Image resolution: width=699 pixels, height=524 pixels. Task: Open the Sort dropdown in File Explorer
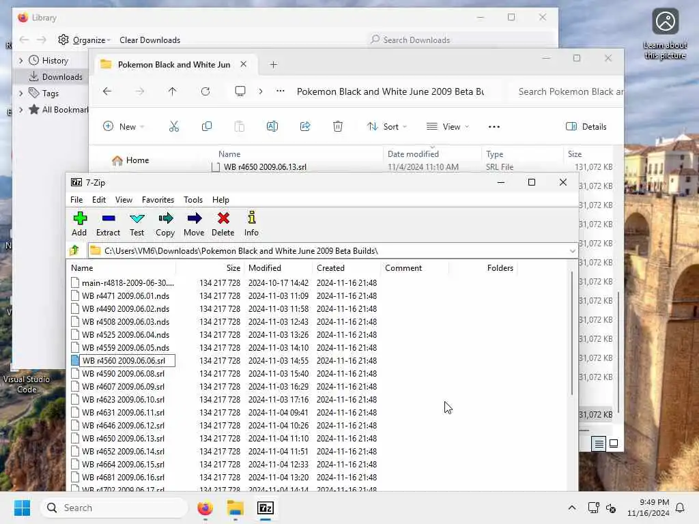pyautogui.click(x=387, y=126)
